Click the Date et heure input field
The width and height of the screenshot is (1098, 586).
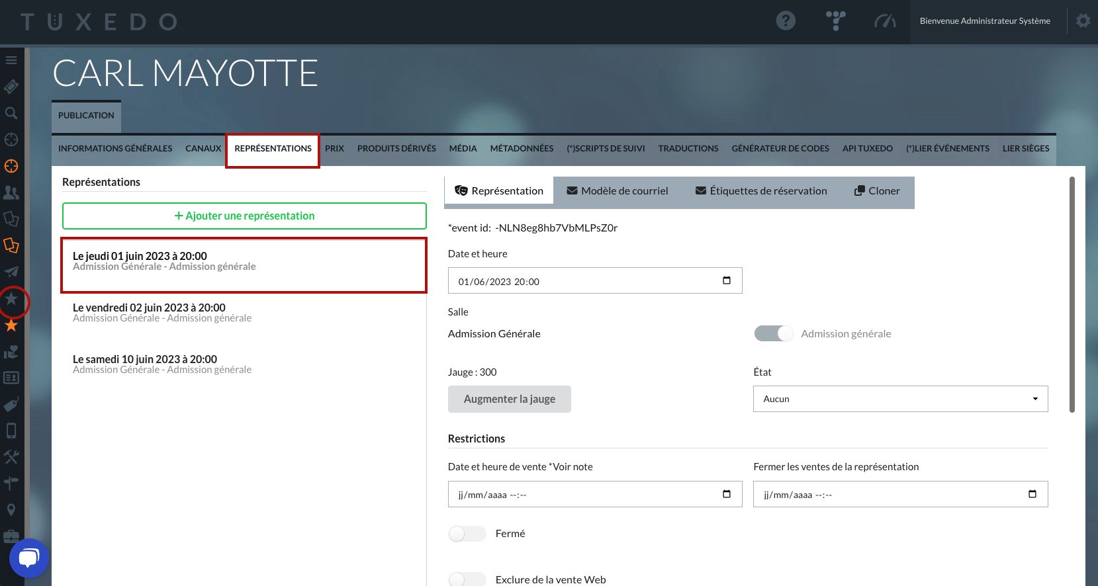pos(595,280)
